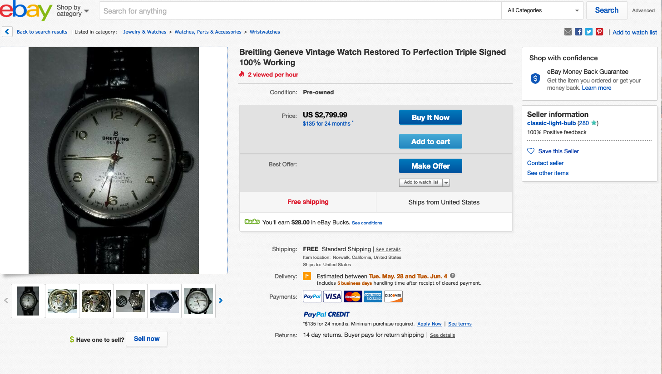Click the eBay logo
662x374 pixels.
(x=26, y=10)
